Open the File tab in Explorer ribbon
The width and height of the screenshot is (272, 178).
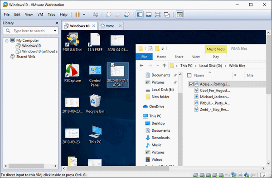pyautogui.click(x=144, y=57)
